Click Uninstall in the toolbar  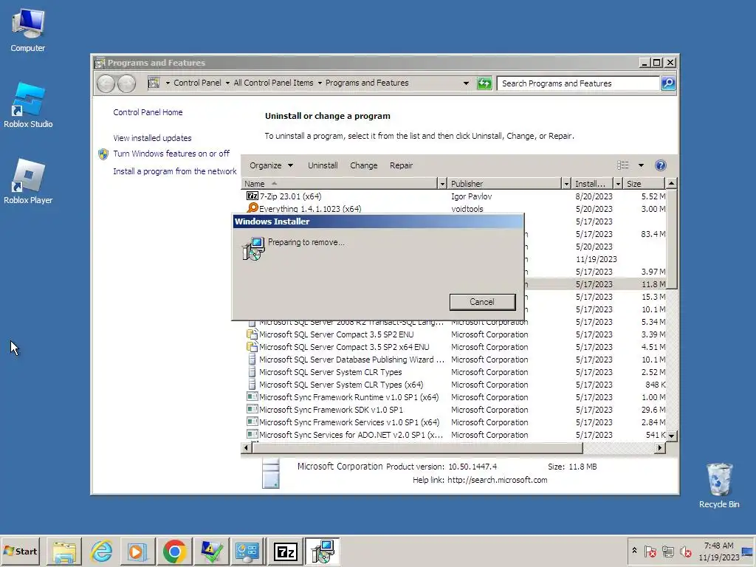(x=323, y=165)
